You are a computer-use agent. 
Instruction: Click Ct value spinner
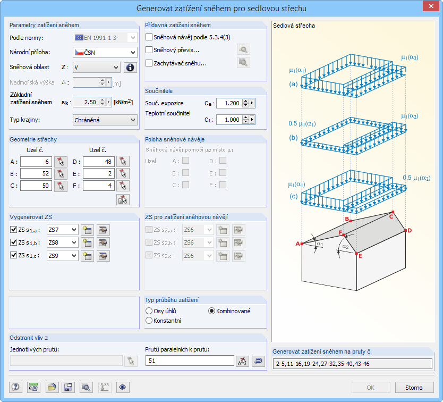[x=245, y=120]
